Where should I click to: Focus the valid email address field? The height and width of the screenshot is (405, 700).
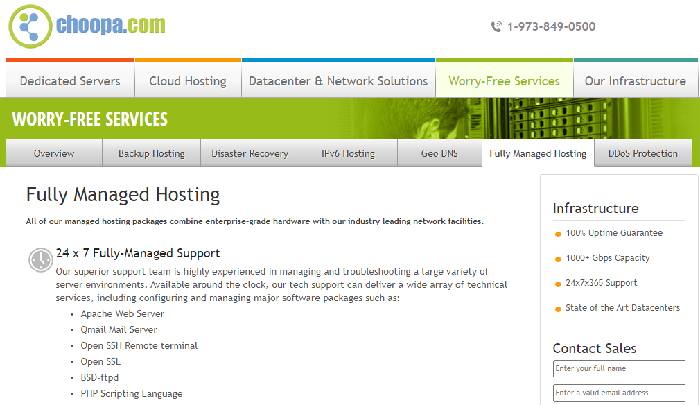(619, 393)
